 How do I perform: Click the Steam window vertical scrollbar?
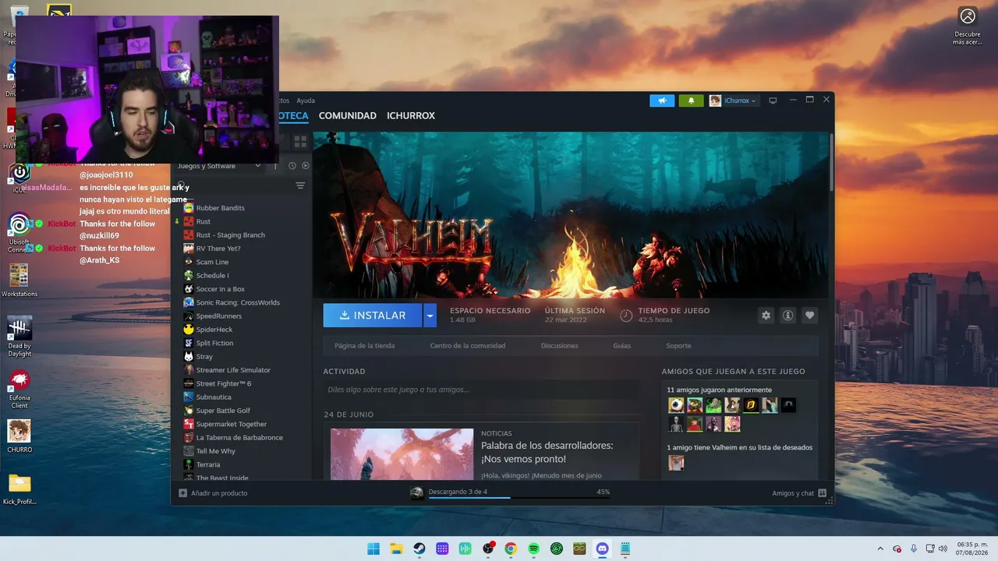click(831, 162)
